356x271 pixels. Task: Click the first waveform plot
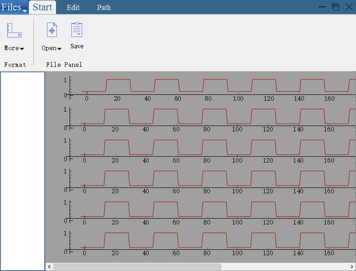coord(209,89)
